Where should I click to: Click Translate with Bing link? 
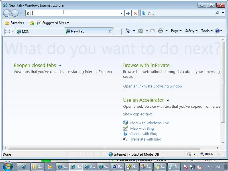tap(146, 139)
